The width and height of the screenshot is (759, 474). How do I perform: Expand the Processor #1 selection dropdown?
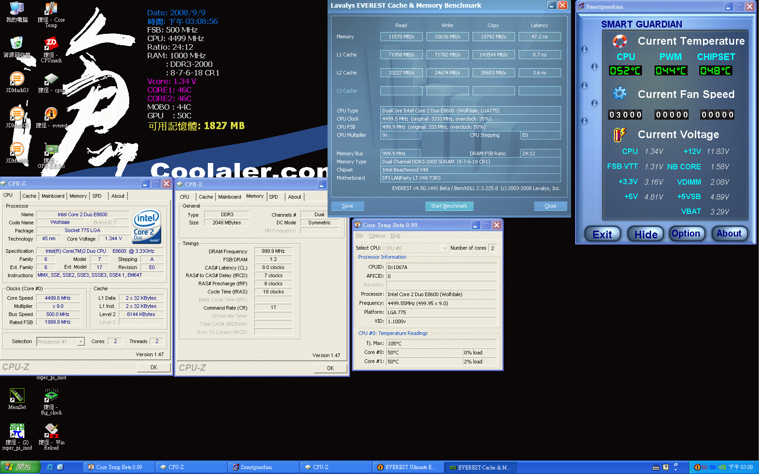(x=81, y=342)
